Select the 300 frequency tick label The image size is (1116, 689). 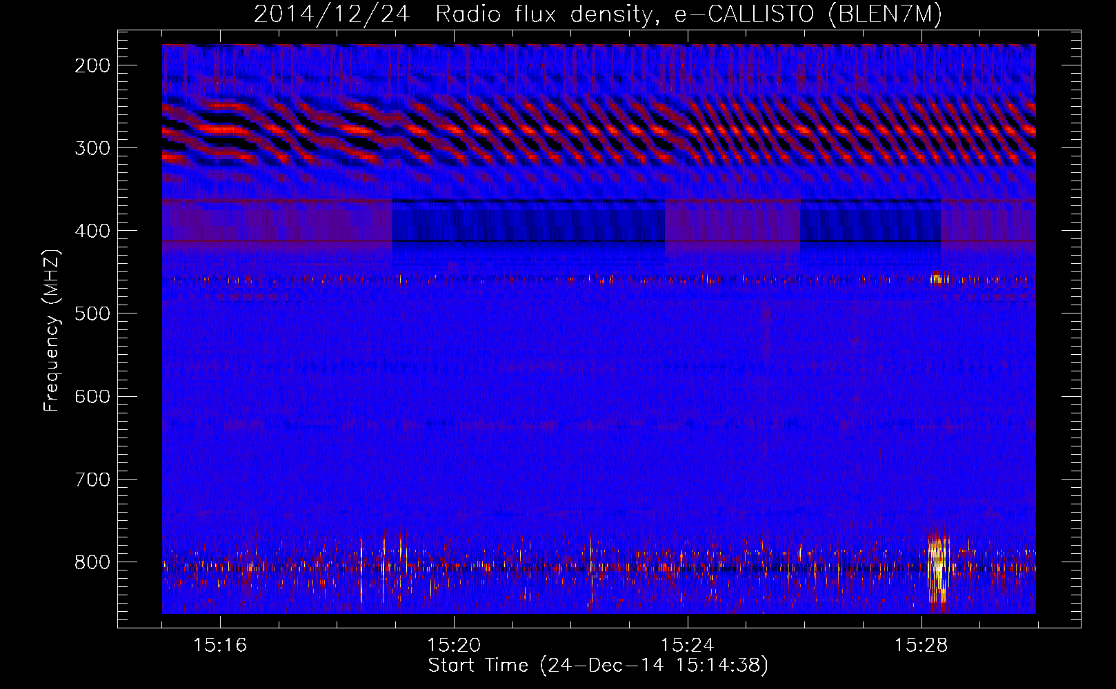pos(92,148)
